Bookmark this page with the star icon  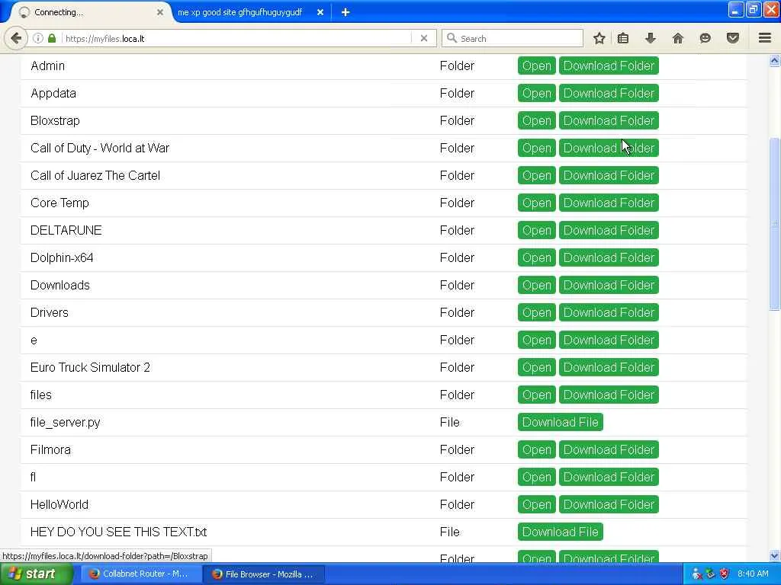tap(599, 38)
